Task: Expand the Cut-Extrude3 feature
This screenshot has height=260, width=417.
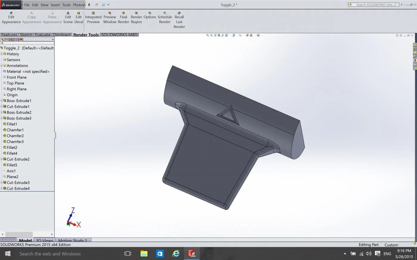Action: click(x=1, y=182)
